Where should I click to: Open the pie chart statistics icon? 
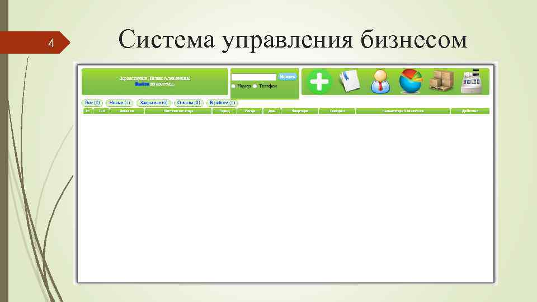[411, 81]
